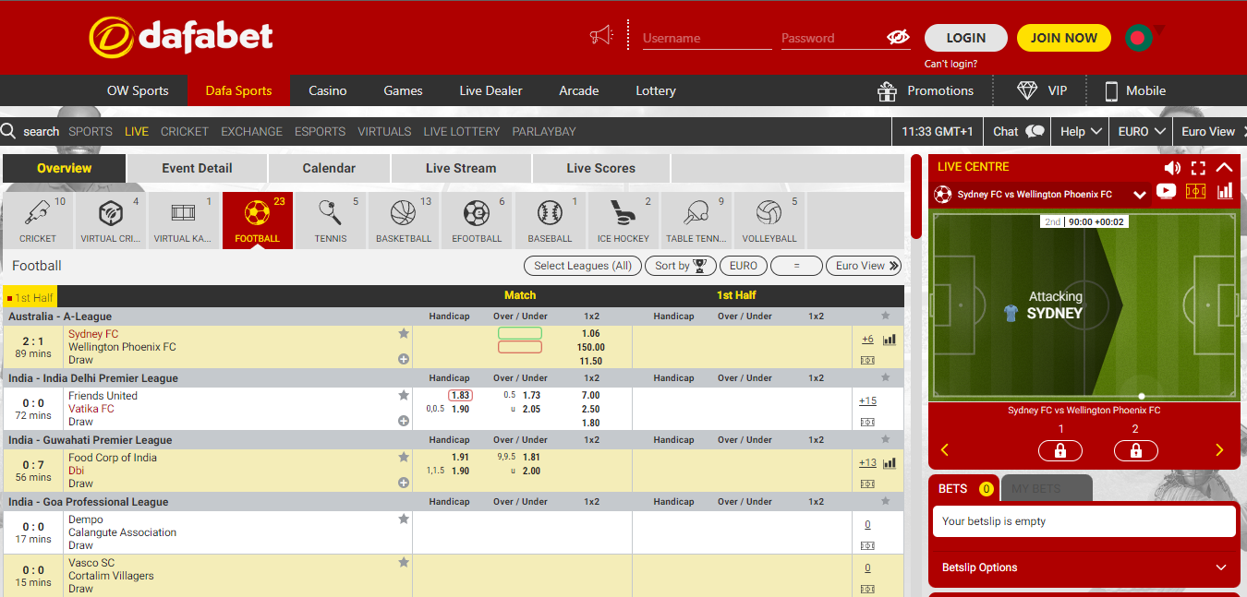Mute the Live Centre sound
The width and height of the screenshot is (1247, 597).
click(1172, 167)
